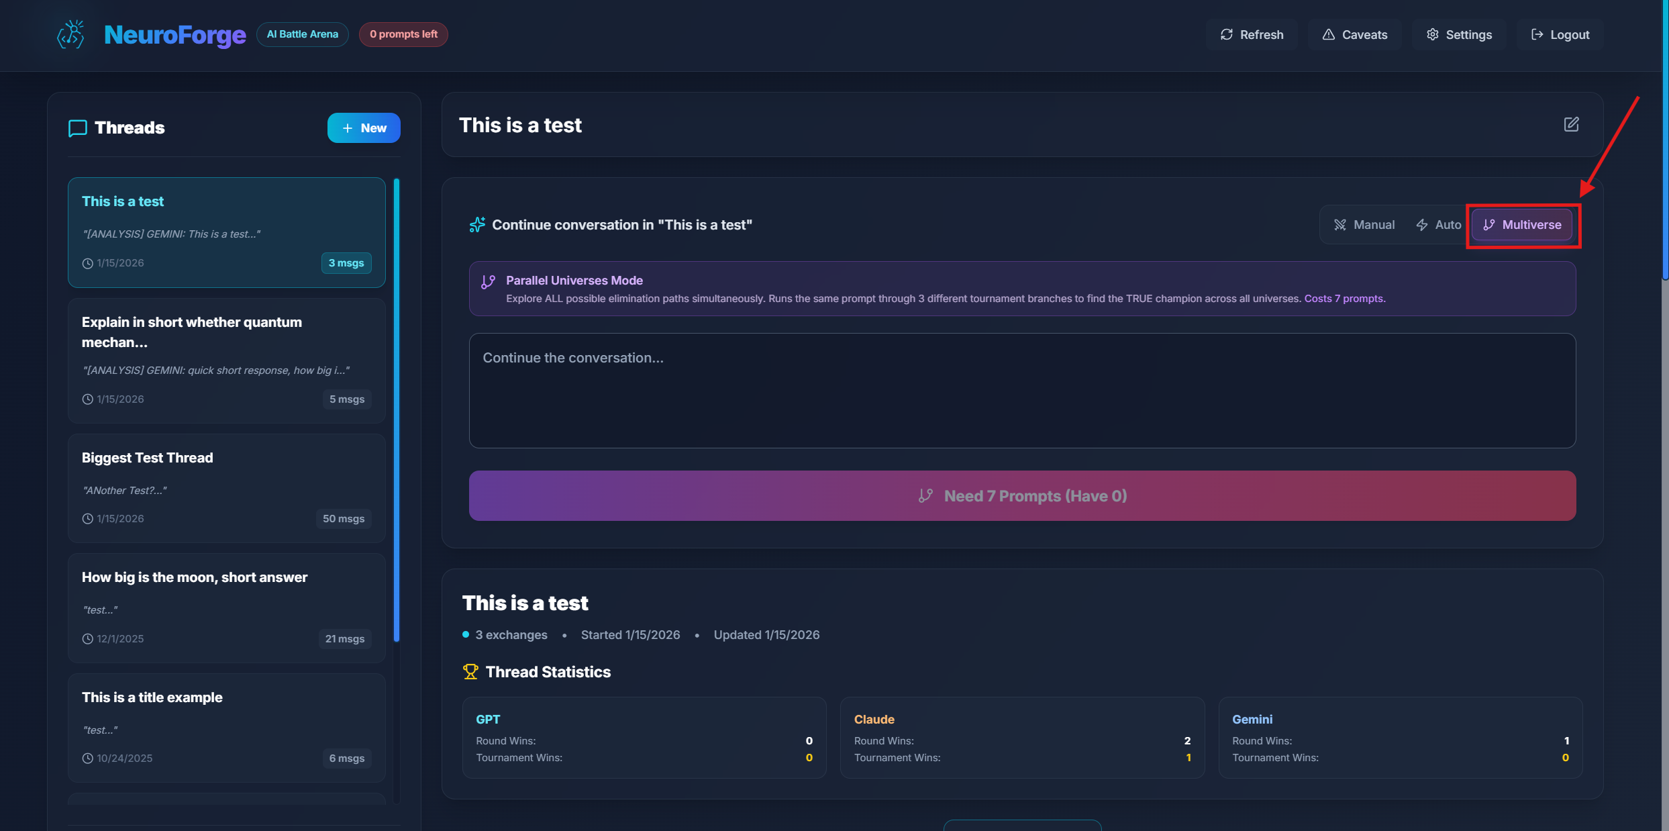
Task: Click the '0 prompts left' badge
Action: click(403, 34)
